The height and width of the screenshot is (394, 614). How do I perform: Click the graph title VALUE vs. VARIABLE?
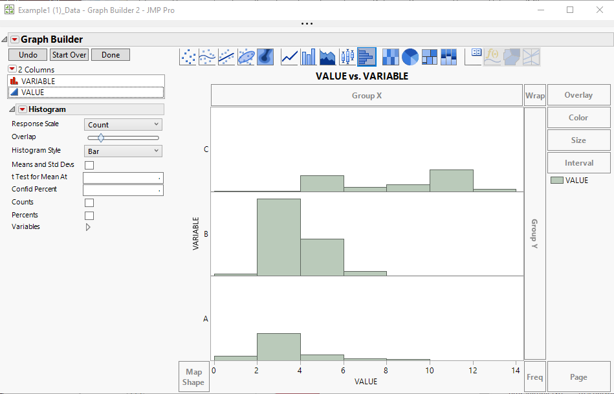tap(362, 76)
